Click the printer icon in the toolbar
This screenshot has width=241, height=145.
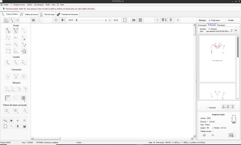tap(134, 20)
